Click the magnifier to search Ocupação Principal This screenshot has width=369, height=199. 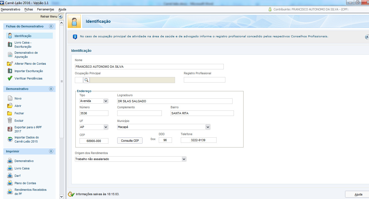86,80
